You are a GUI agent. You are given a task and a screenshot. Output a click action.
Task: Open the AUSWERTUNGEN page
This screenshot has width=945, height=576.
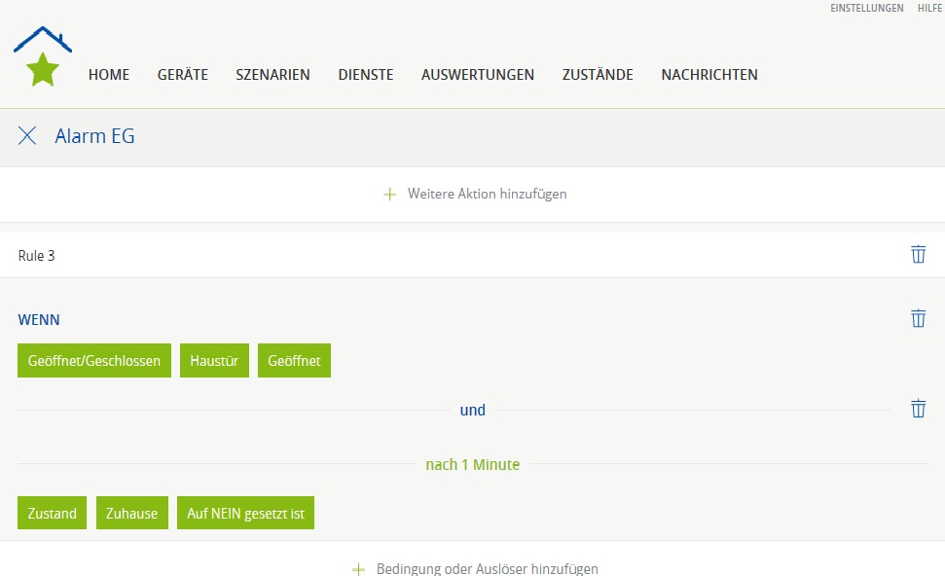pyautogui.click(x=478, y=75)
